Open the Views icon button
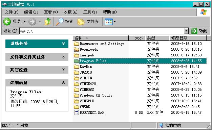This screenshot has width=212, height=130. (x=109, y=22)
